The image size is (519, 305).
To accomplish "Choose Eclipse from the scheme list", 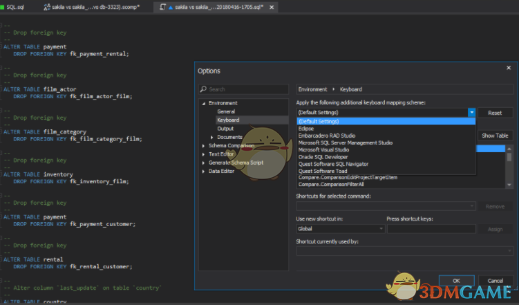I will (306, 128).
